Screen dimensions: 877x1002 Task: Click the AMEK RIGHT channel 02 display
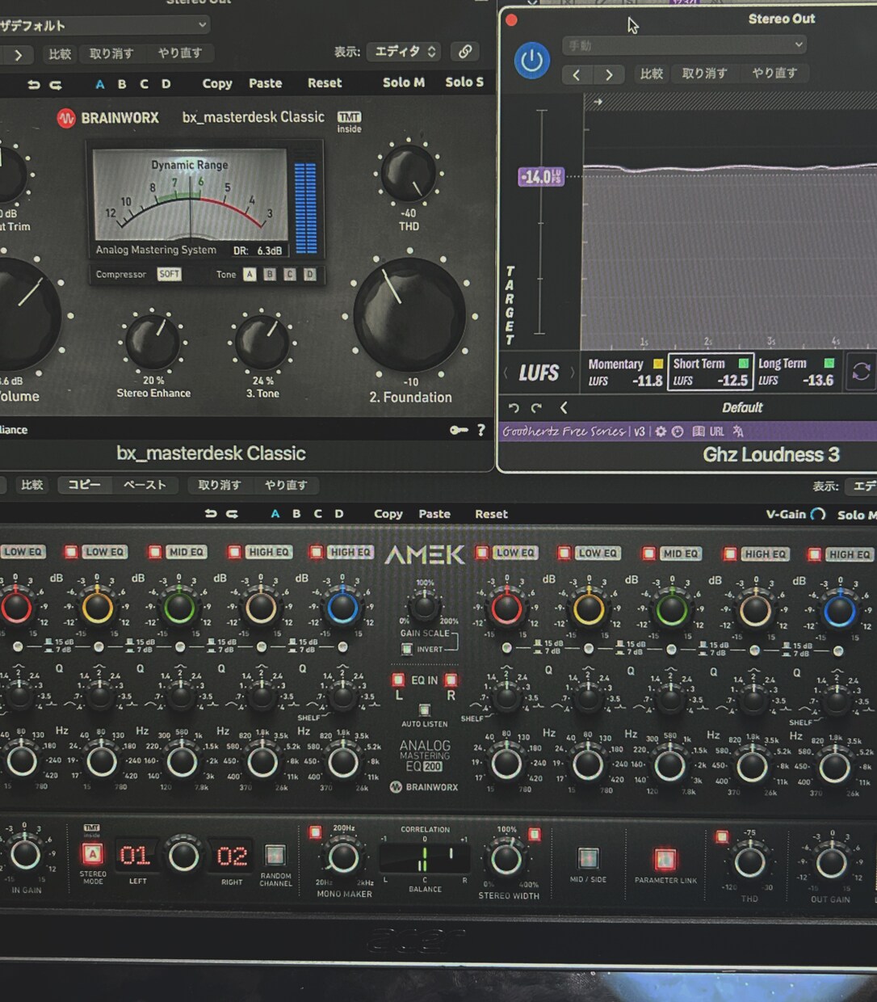pyautogui.click(x=232, y=856)
